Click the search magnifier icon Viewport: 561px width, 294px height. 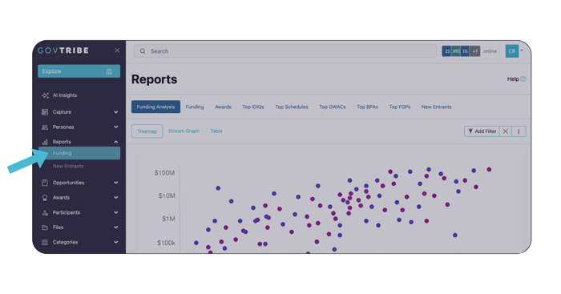pyautogui.click(x=143, y=51)
